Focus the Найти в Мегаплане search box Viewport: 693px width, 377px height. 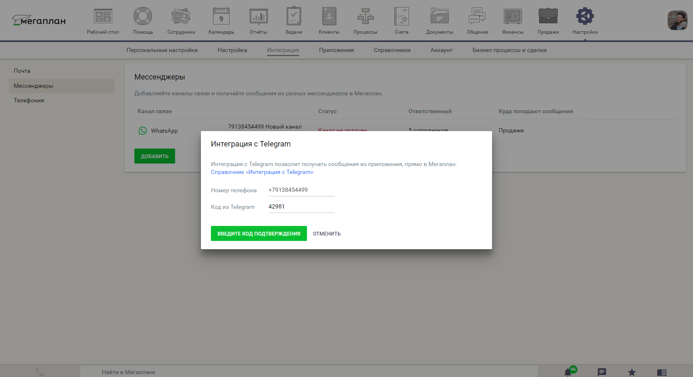[x=309, y=372]
